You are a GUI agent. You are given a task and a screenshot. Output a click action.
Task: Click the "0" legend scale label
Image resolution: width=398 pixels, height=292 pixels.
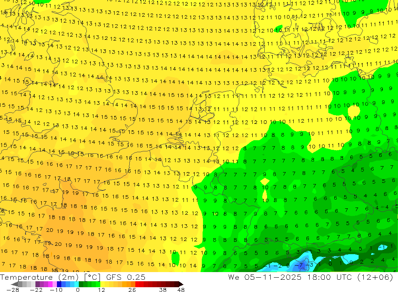point(78,290)
